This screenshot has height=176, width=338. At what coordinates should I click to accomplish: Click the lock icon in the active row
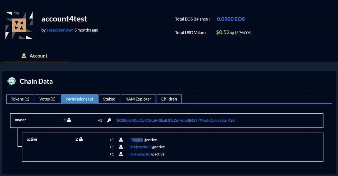point(81,139)
